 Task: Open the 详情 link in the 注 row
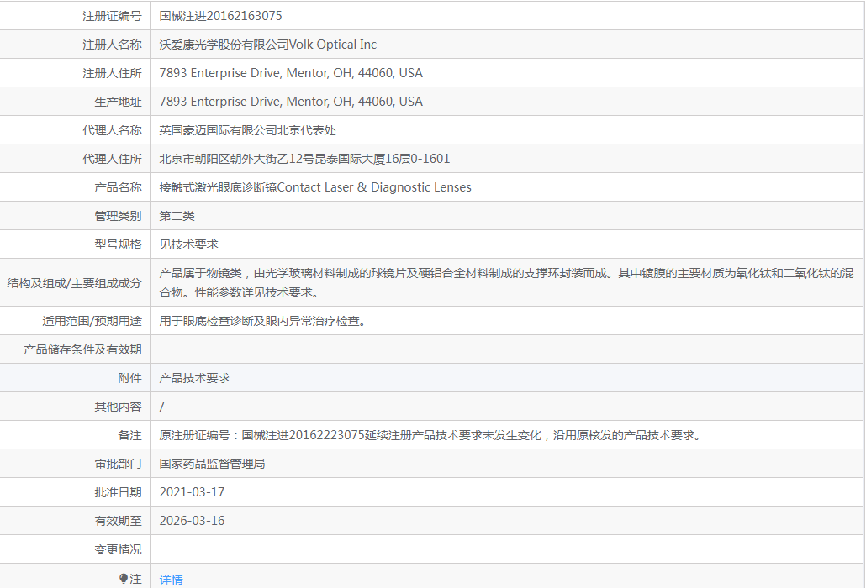click(171, 579)
